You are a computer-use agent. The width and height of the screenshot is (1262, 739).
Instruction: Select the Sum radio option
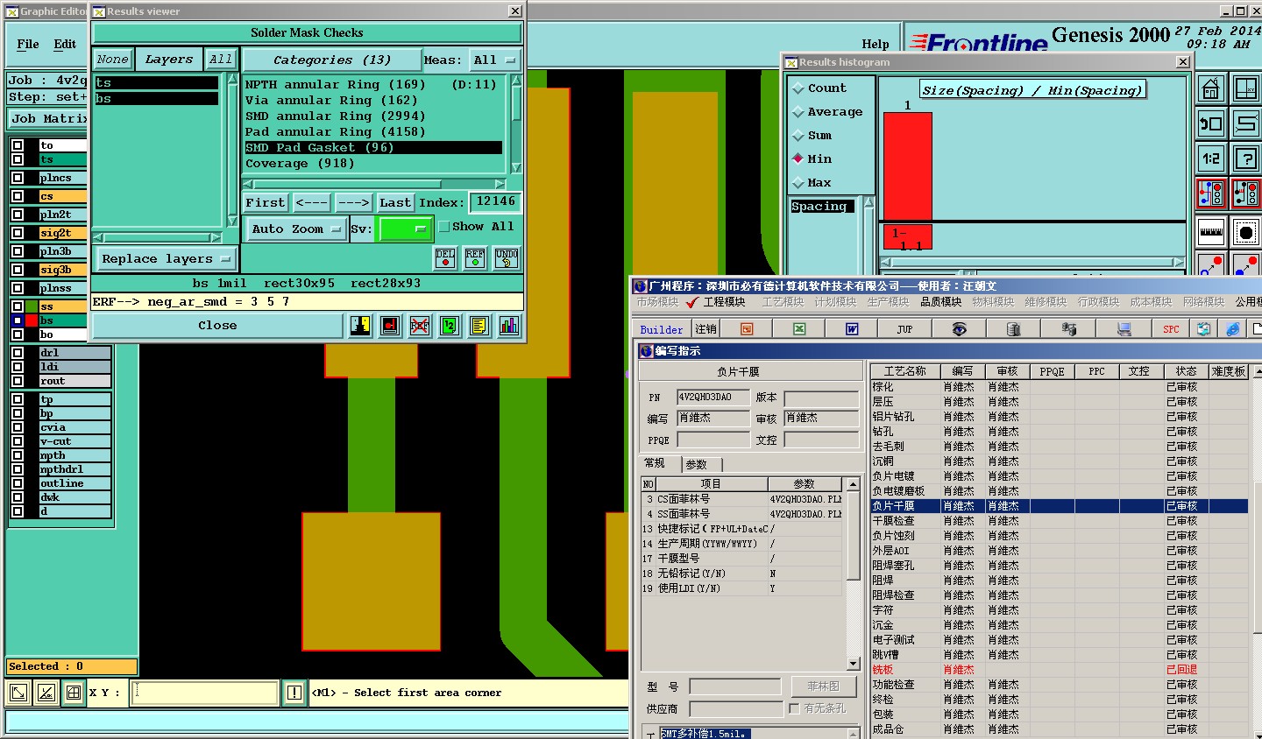(x=798, y=136)
